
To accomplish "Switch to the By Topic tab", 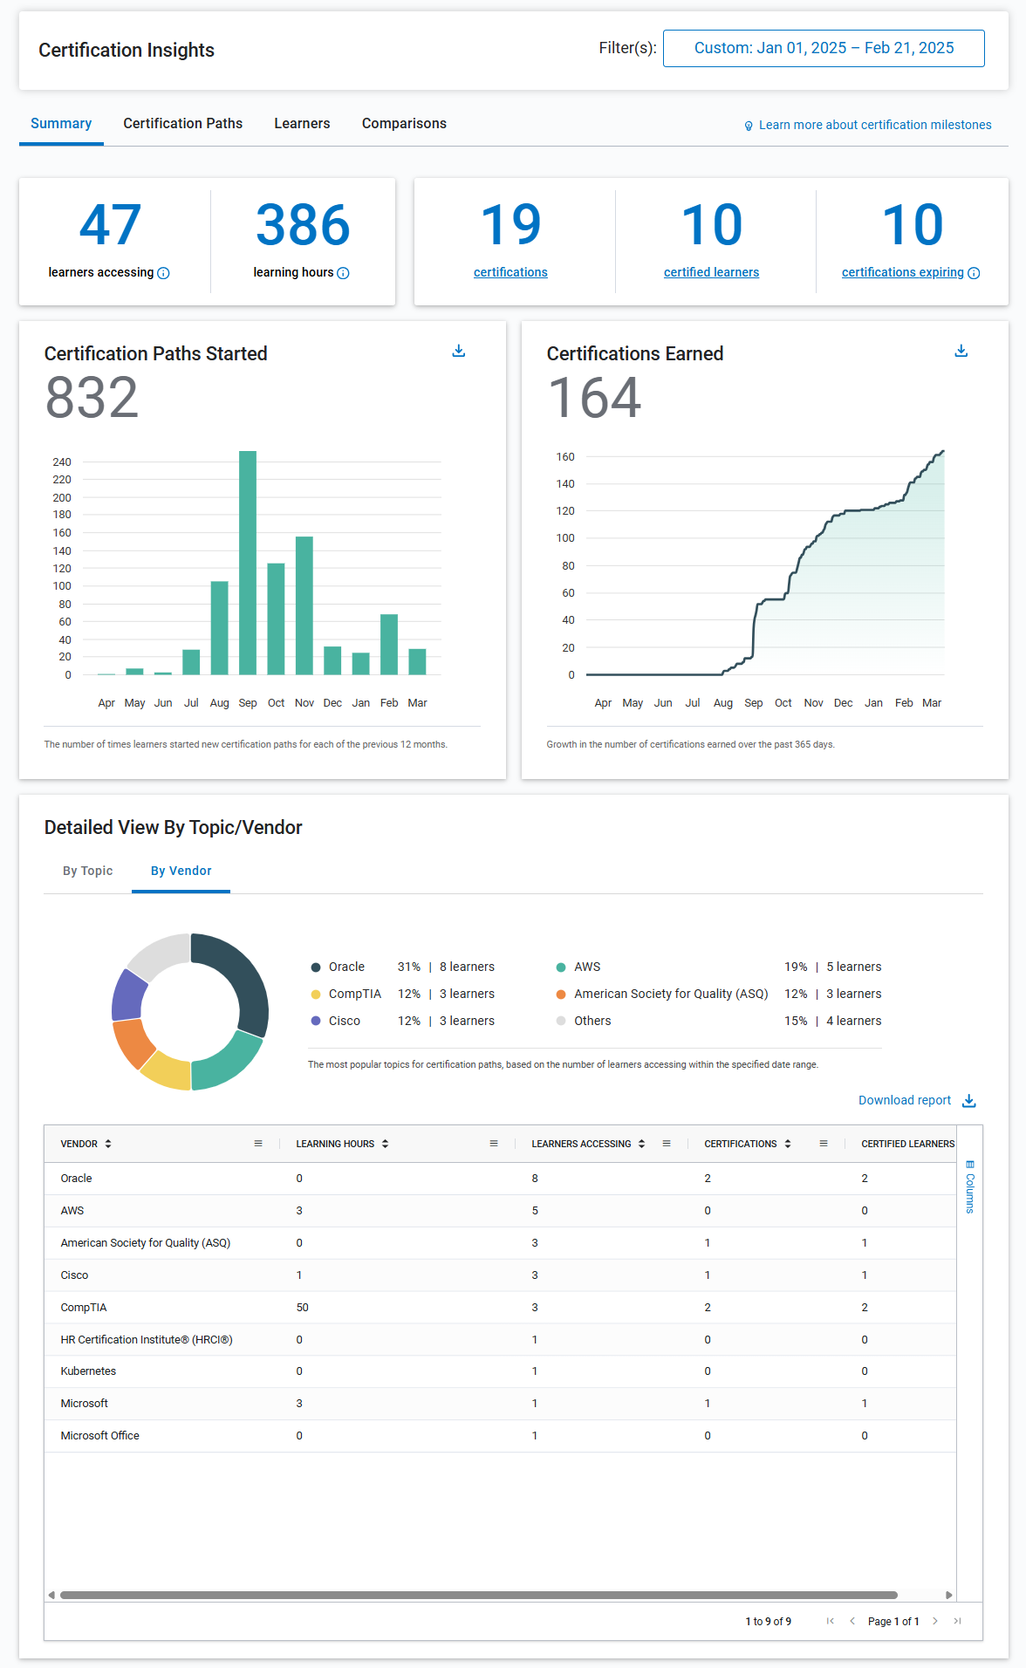I will [87, 871].
